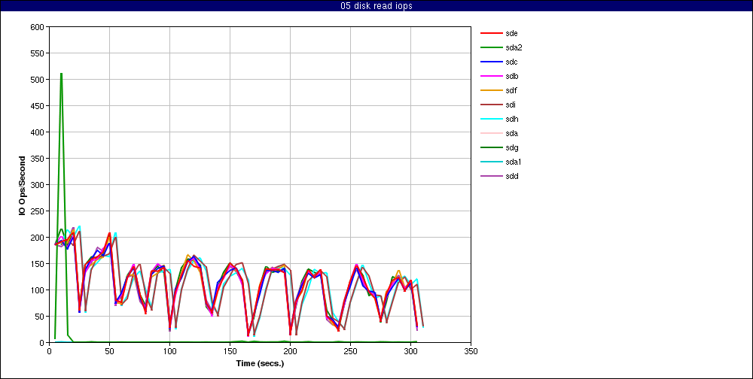Click the 350 x-axis tick value
The height and width of the screenshot is (379, 753).
471,351
